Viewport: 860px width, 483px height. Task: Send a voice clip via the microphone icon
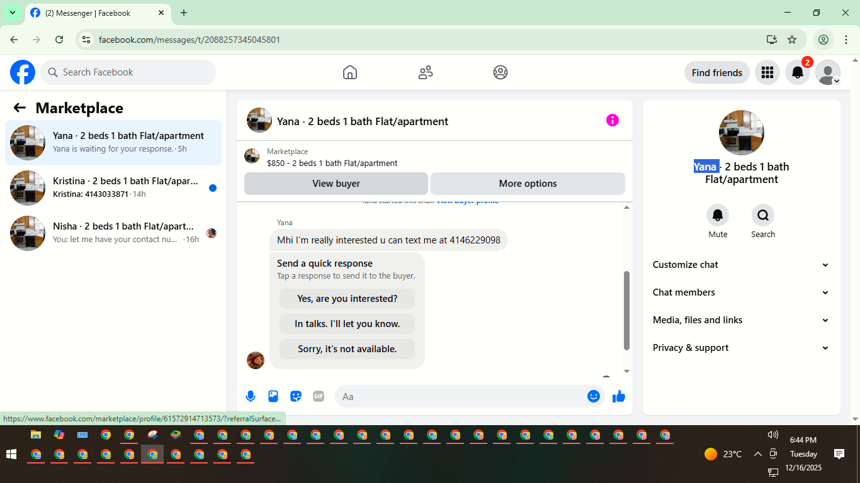pos(251,396)
